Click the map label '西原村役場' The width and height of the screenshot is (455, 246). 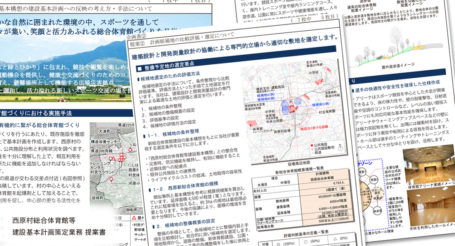(282, 131)
